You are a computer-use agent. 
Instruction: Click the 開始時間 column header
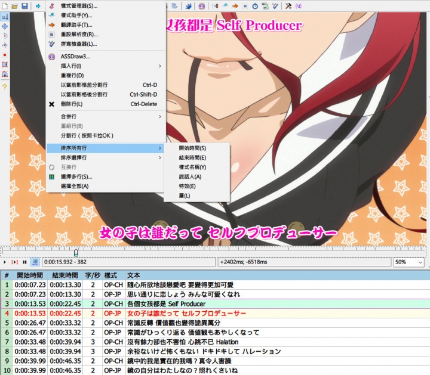point(30,275)
